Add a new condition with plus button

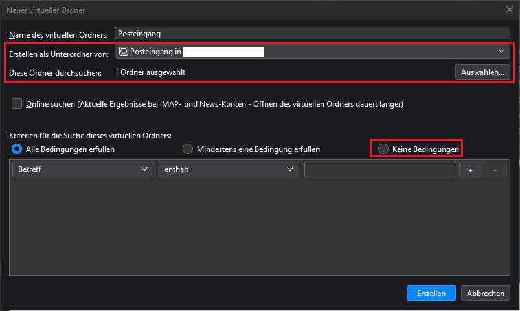click(x=471, y=169)
